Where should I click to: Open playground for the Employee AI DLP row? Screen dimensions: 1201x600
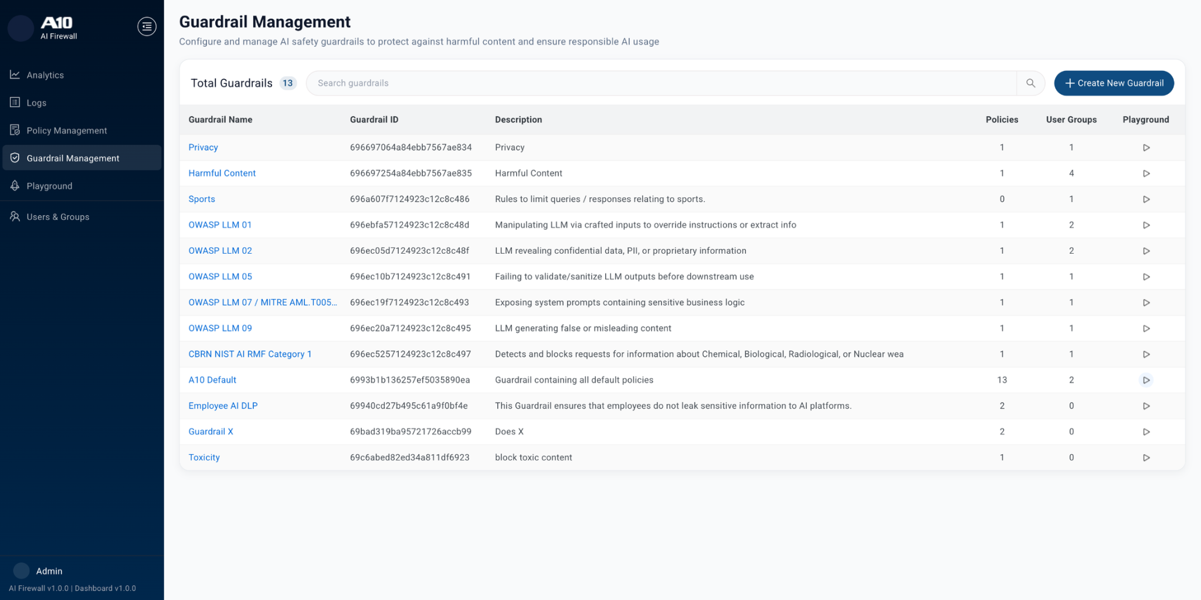pyautogui.click(x=1146, y=406)
